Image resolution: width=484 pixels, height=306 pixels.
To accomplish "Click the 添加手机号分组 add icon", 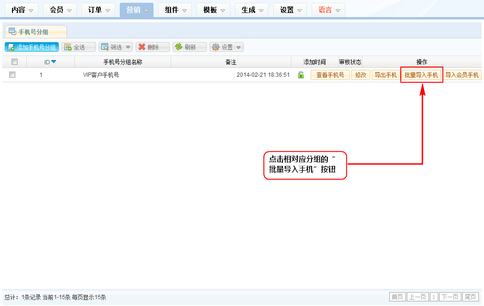I will (x=11, y=47).
